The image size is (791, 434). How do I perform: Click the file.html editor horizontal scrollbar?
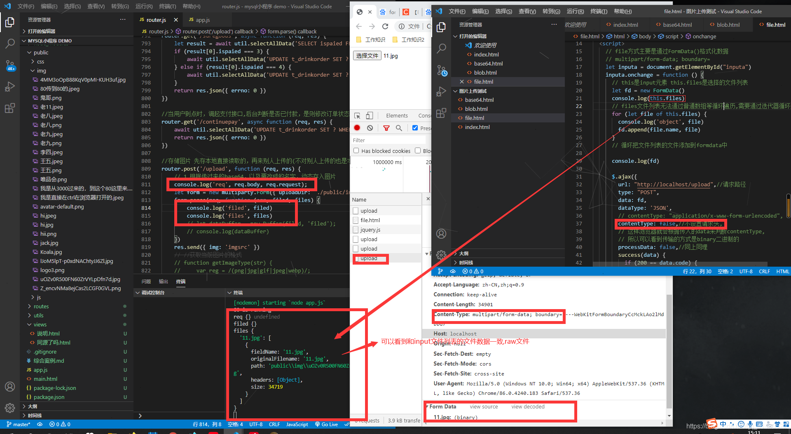click(680, 264)
